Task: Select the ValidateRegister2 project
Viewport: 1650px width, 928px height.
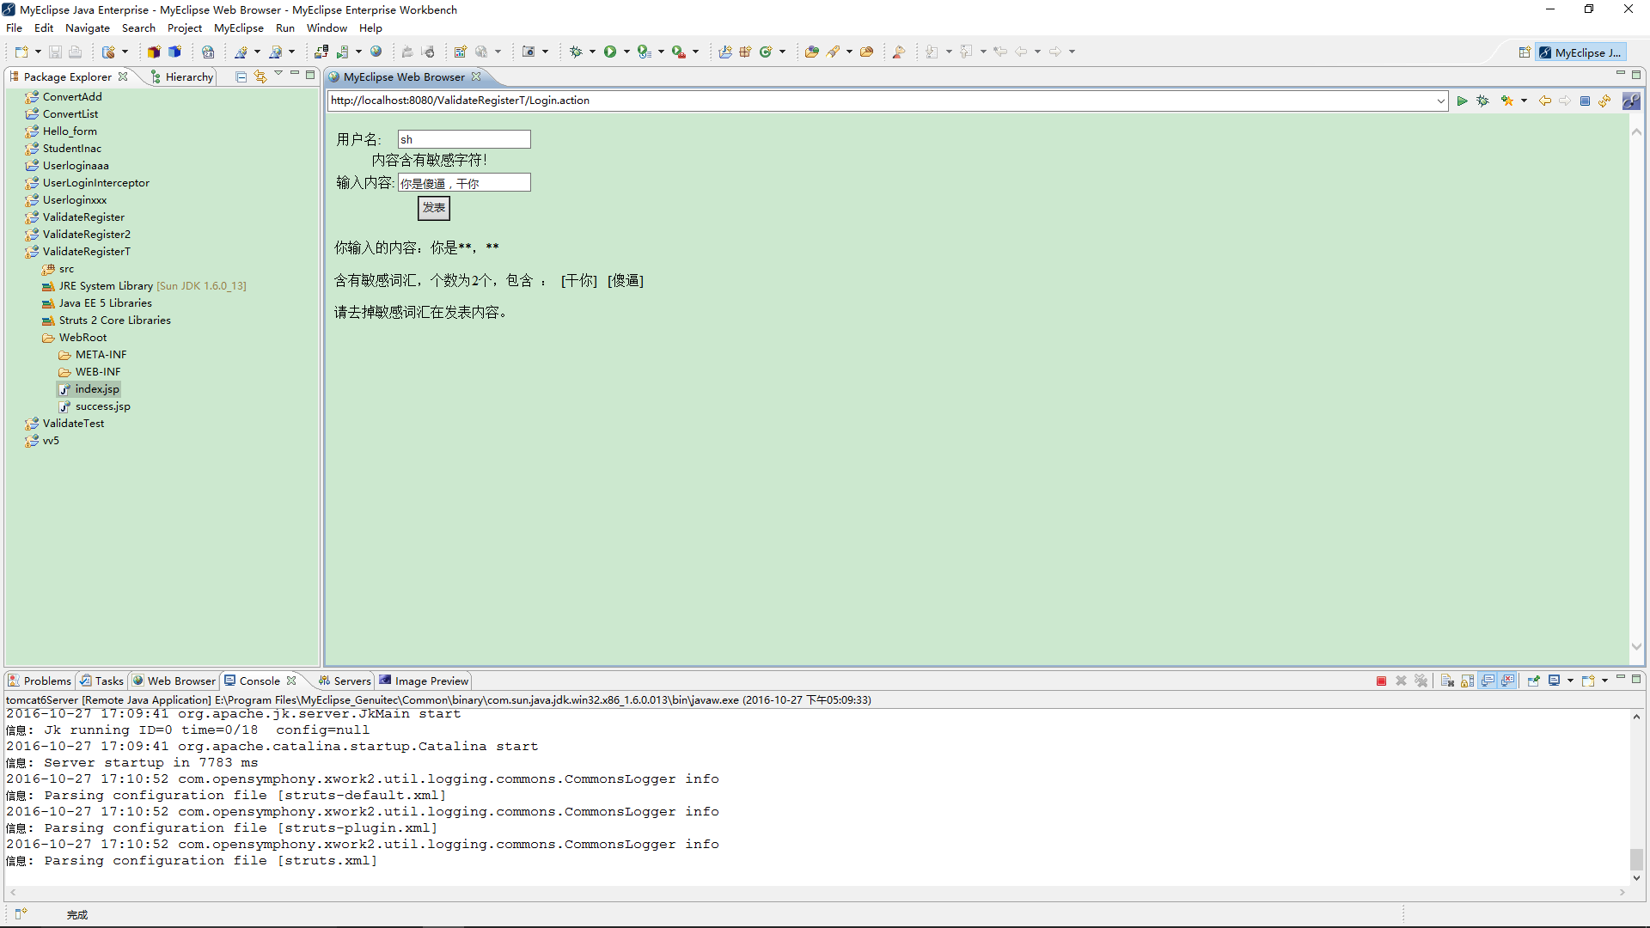Action: [78, 235]
